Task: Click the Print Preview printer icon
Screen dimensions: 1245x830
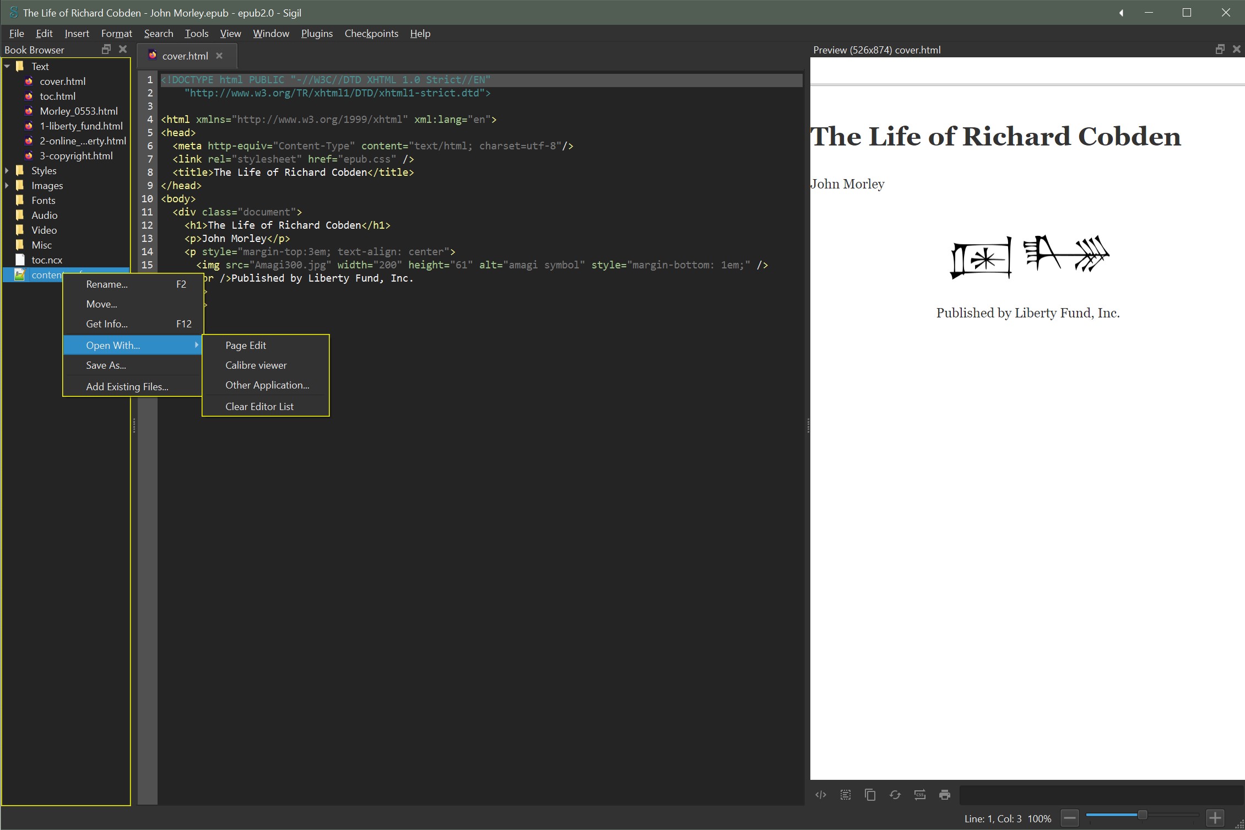Action: [x=945, y=795]
